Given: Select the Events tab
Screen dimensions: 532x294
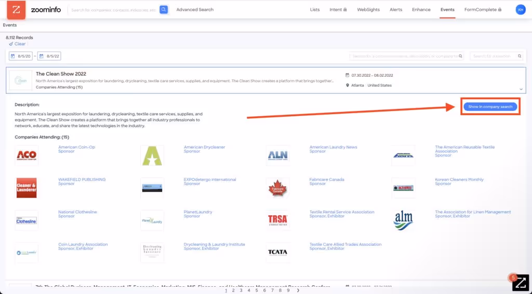Looking at the screenshot, I should pyautogui.click(x=447, y=9).
